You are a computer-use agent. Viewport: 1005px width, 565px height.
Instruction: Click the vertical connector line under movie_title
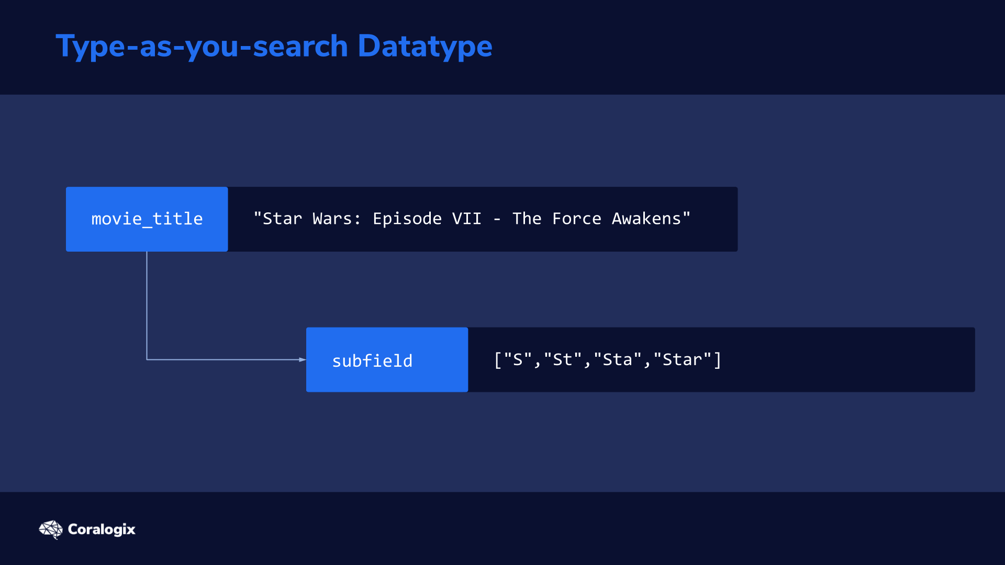(147, 305)
